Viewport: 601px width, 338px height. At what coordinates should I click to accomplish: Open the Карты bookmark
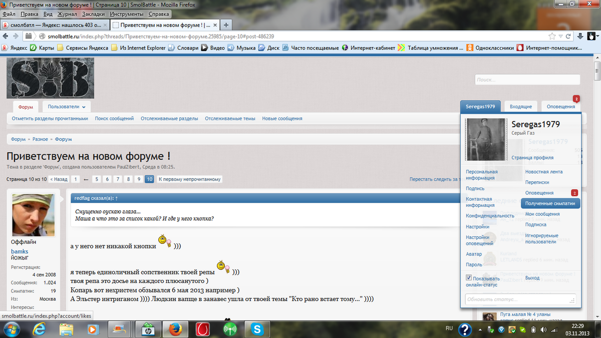42,48
